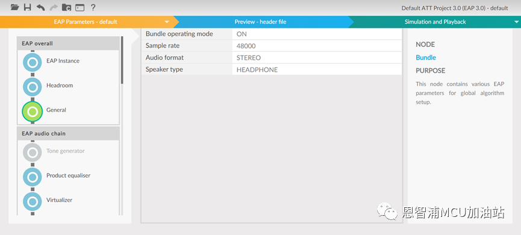Click the Sample rate value 48000
Screen dimensions: 521x235
317,46
